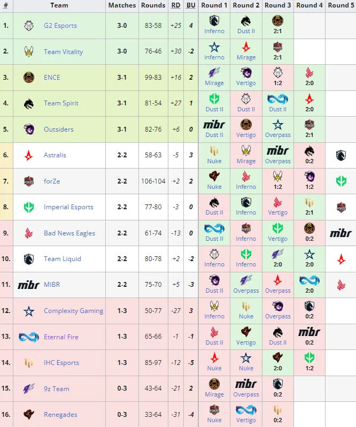This screenshot has height=427, width=356.
Task: Click the Imperial Esports logo in row 8
Action: coord(29,207)
